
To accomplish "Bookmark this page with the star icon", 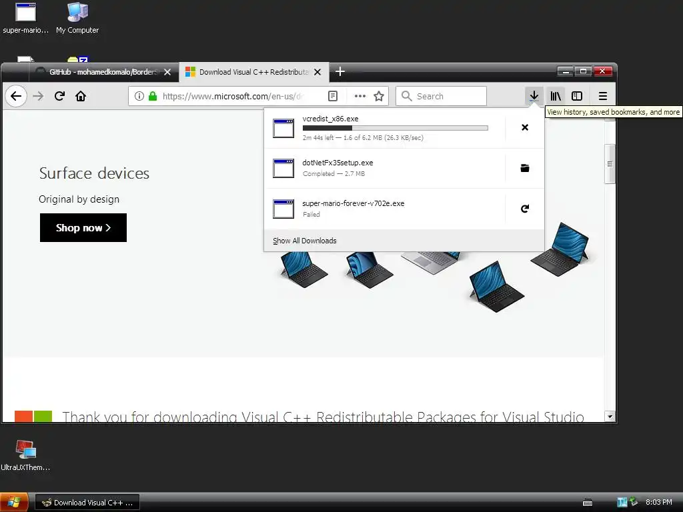I will [379, 96].
